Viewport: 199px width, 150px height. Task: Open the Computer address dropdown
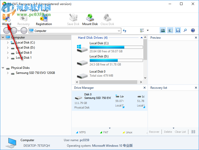(x=119, y=31)
